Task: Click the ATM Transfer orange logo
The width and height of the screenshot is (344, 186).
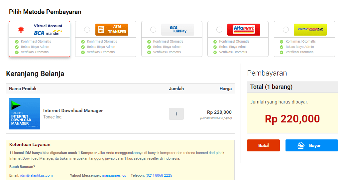Action: coord(112,29)
